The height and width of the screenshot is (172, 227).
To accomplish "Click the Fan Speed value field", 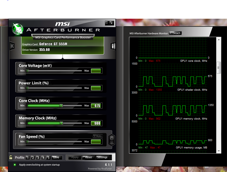I will click(96, 142).
